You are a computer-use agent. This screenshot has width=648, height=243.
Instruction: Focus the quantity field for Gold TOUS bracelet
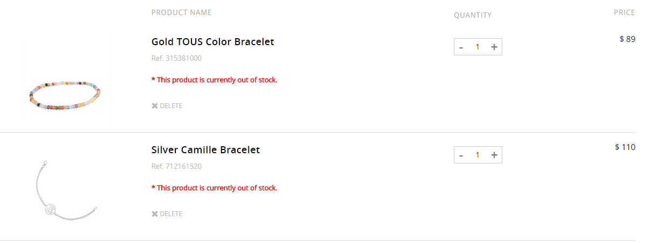point(478,47)
